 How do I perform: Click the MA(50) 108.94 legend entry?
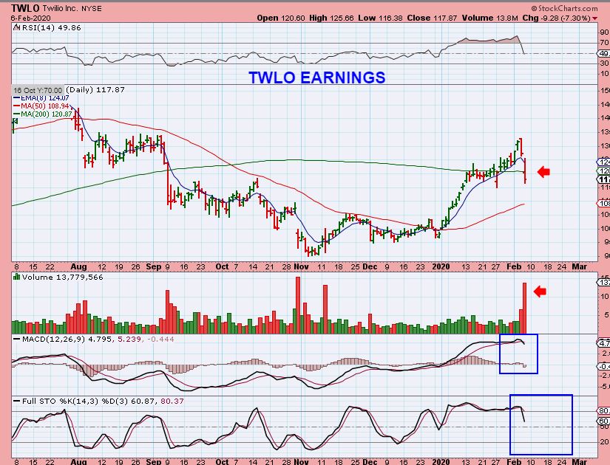[x=41, y=106]
